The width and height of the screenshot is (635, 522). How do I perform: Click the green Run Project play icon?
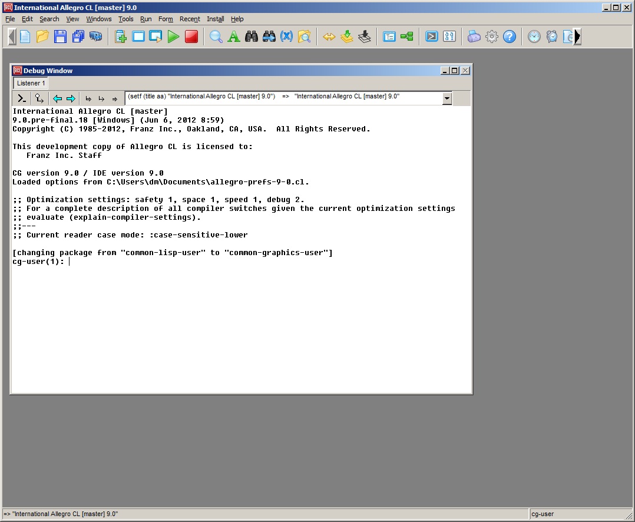pos(173,37)
